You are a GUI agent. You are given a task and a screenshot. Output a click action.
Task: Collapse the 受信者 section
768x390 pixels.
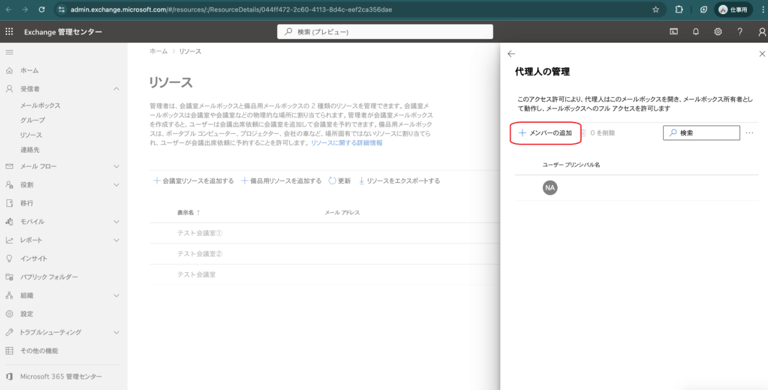(x=116, y=89)
